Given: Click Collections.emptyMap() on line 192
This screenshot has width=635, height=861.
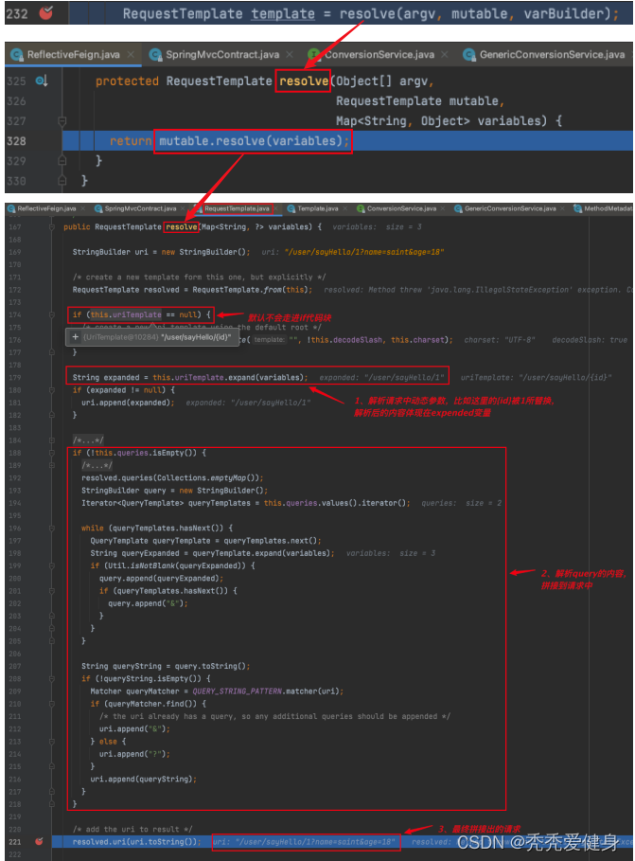Looking at the screenshot, I should (x=207, y=477).
